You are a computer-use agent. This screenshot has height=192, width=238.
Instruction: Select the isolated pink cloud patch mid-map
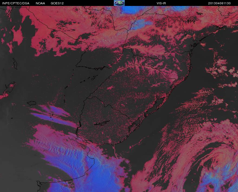110,88
